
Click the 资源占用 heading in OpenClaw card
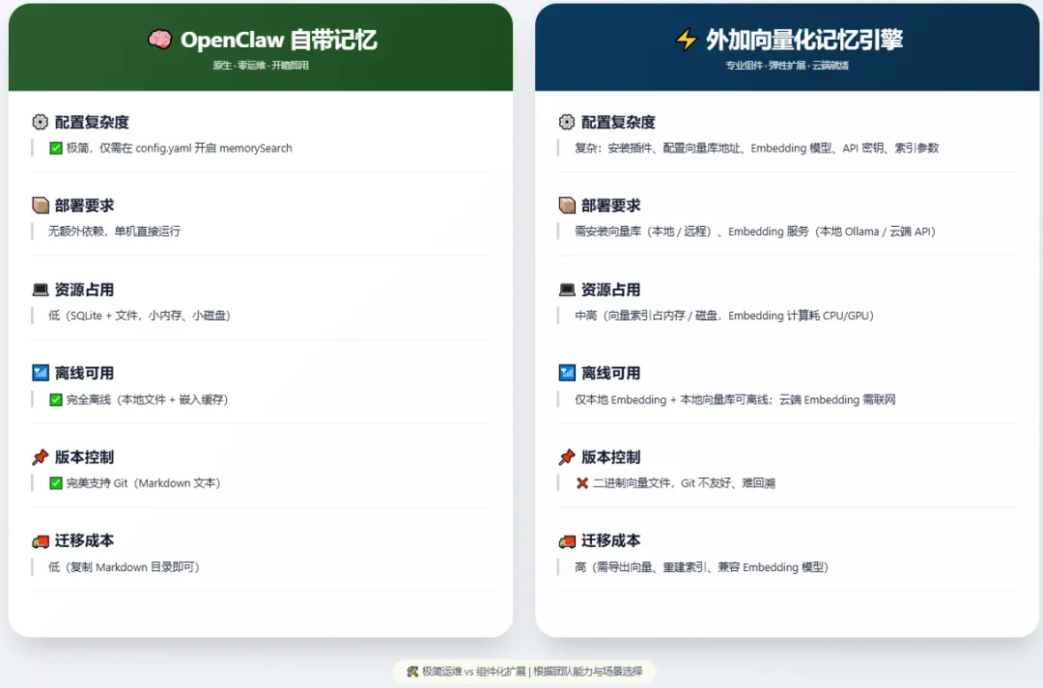click(84, 289)
